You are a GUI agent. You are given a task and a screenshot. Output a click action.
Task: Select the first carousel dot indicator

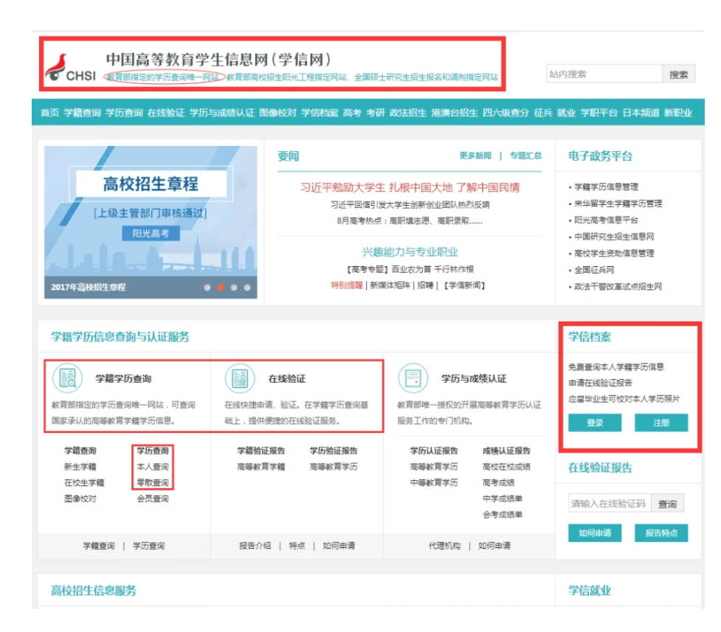207,288
